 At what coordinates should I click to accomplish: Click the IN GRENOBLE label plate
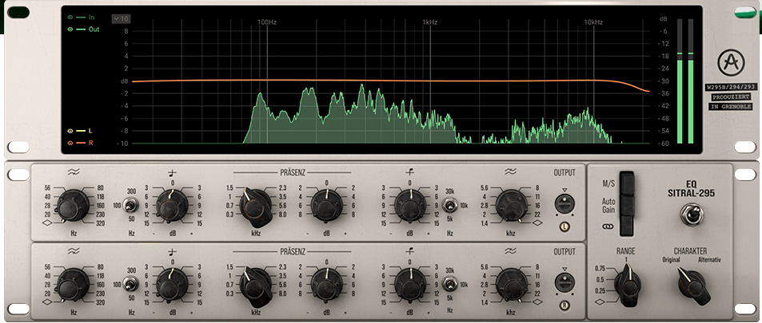click(731, 106)
